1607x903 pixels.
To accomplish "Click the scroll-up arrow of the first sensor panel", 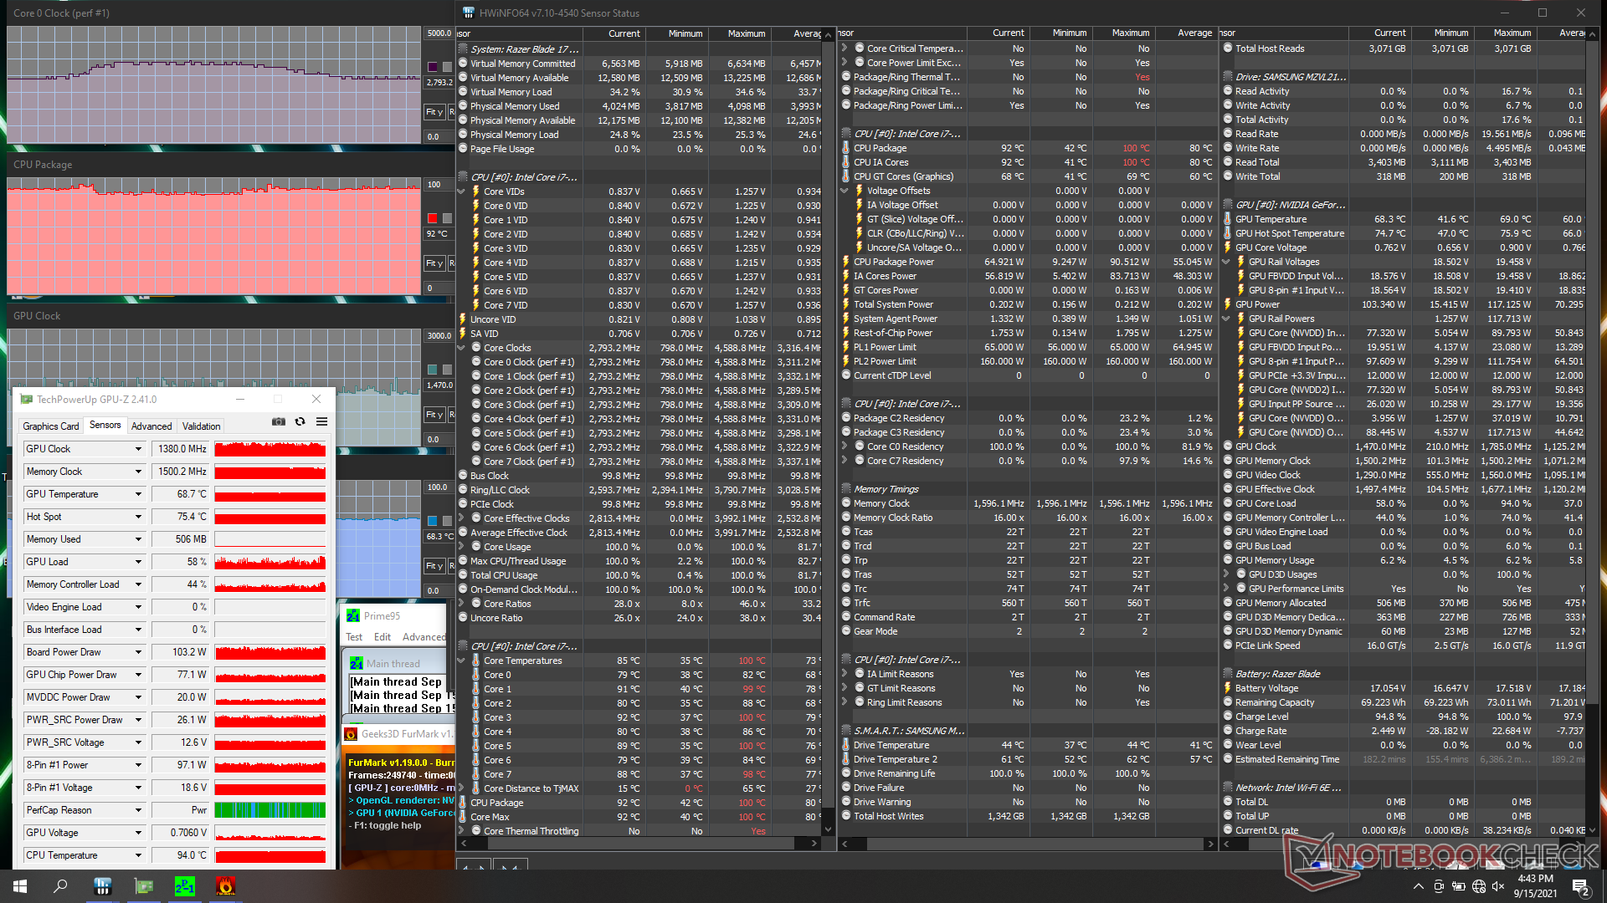I will pos(828,35).
